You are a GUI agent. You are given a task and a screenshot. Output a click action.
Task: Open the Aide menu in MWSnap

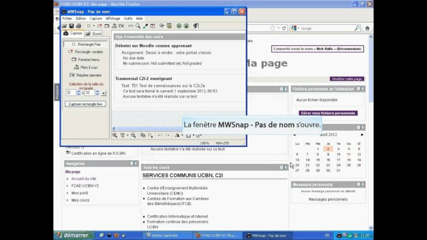[139, 18]
